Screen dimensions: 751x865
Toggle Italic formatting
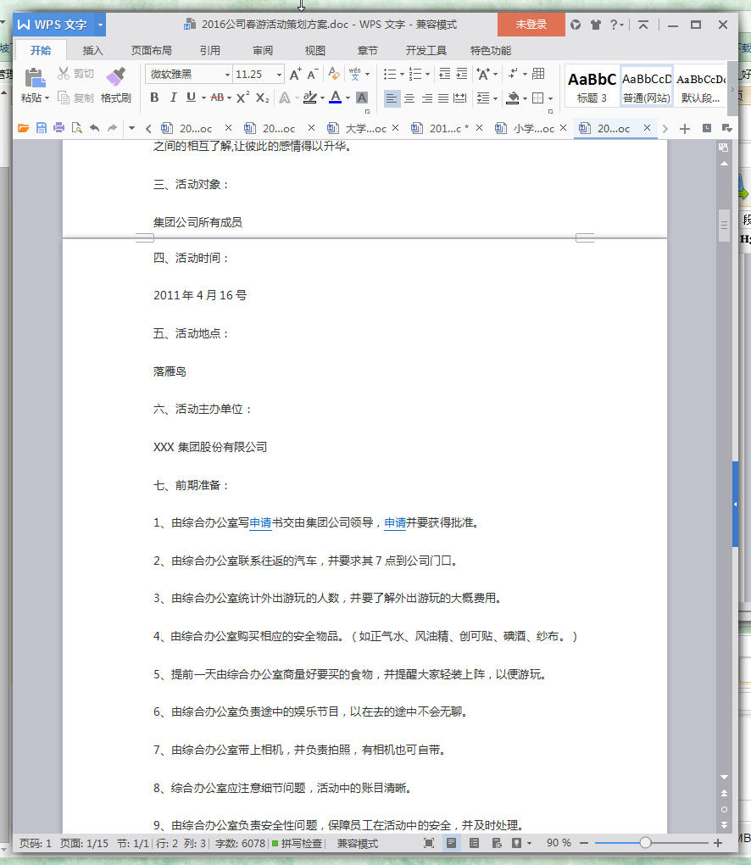tap(173, 98)
